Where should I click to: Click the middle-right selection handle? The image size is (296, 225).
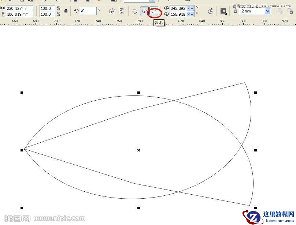tap(255, 150)
